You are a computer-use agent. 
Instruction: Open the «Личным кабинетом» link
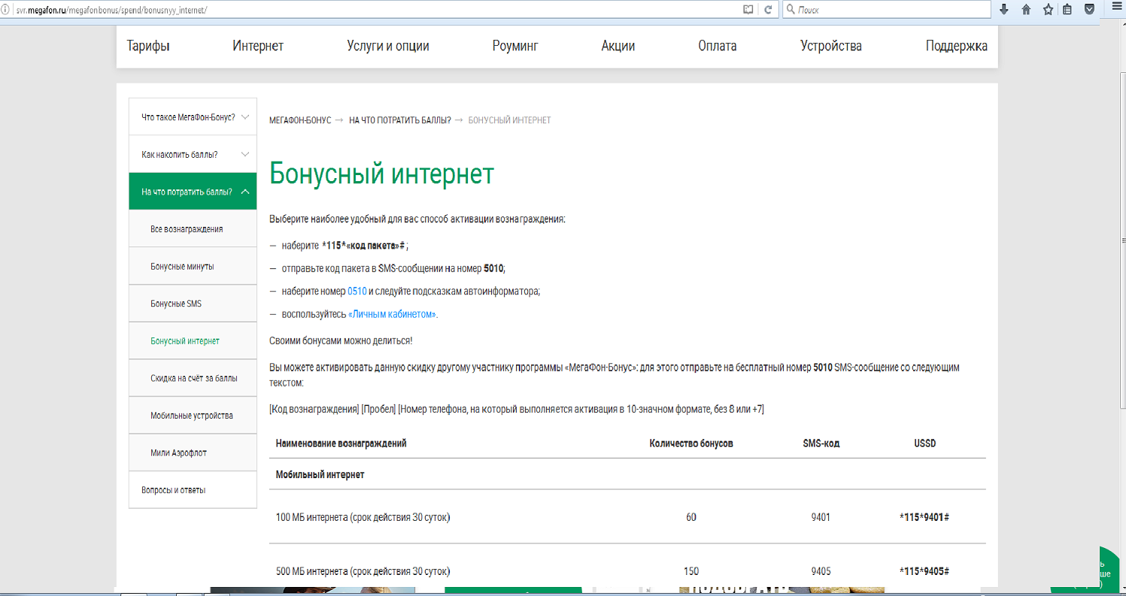pos(392,314)
